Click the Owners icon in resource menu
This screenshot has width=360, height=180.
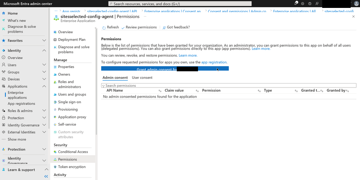pyautogui.click(x=55, y=75)
